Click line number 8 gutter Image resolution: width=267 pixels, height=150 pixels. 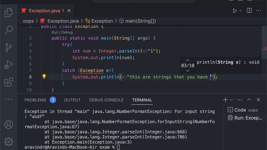30,77
